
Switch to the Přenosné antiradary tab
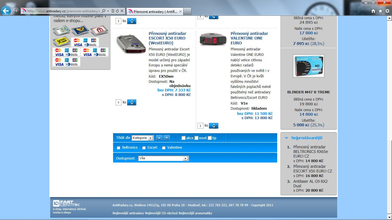(155, 11)
